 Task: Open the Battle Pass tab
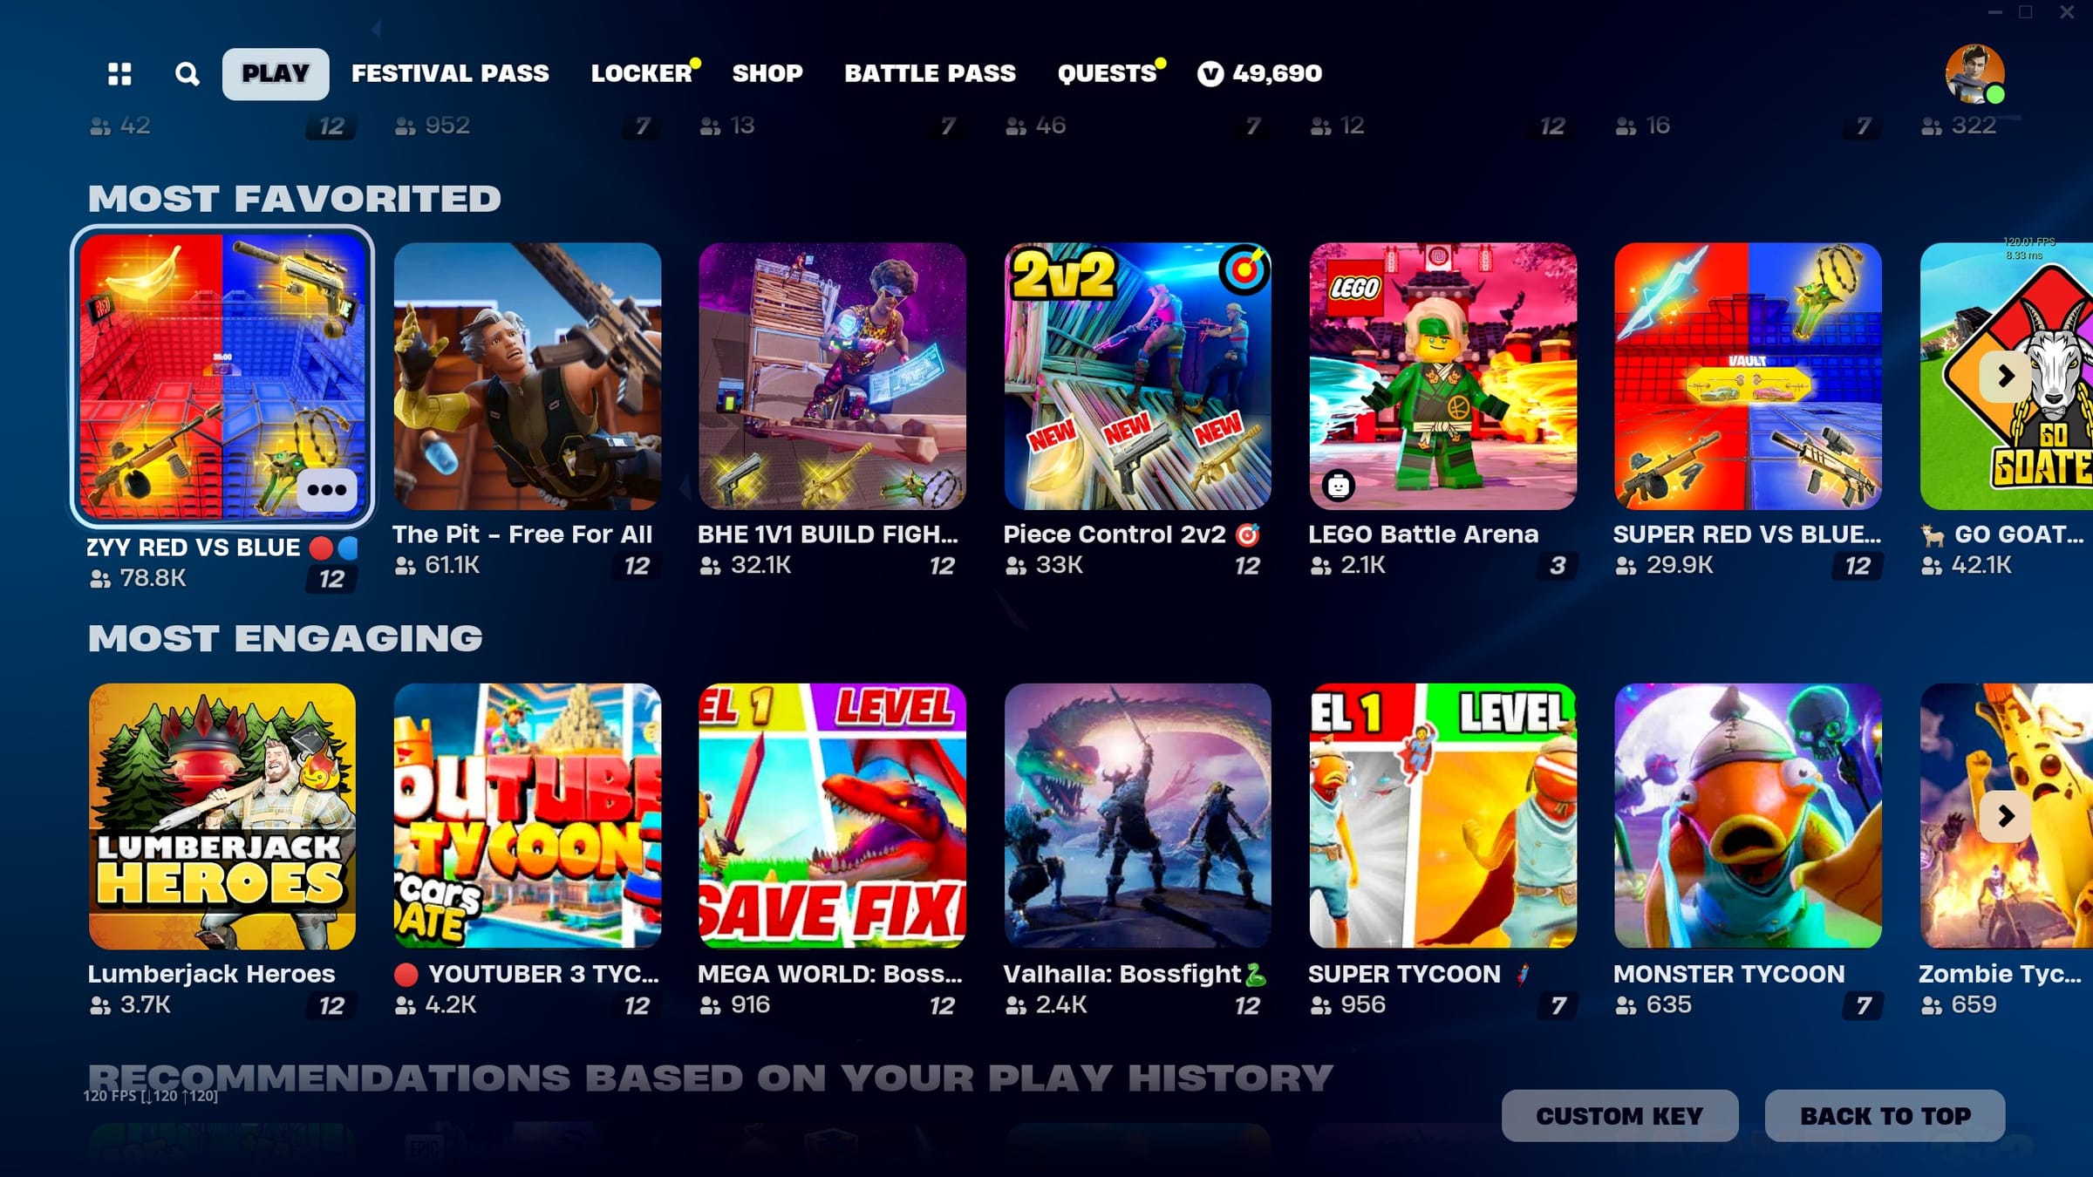930,74
